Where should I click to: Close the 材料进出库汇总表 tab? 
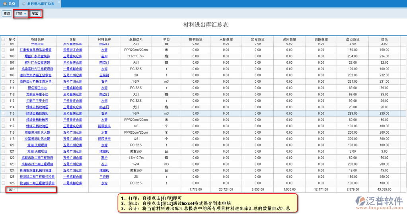tap(59, 2)
